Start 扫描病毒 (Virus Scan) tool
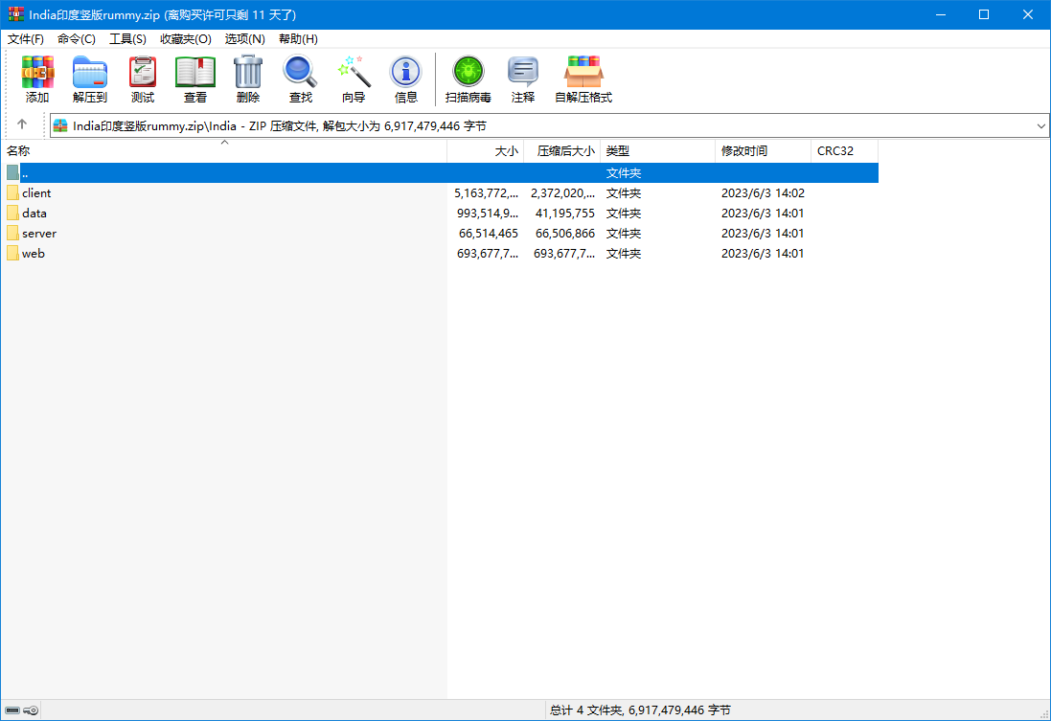This screenshot has width=1051, height=721. (468, 79)
